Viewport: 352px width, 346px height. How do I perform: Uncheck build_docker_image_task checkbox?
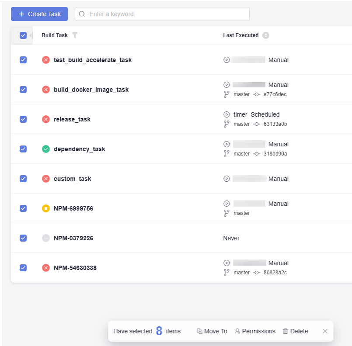23,90
